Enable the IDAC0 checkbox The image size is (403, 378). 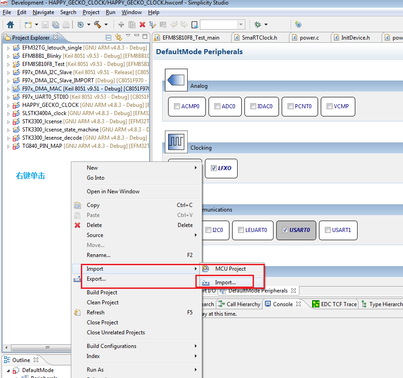[253, 106]
